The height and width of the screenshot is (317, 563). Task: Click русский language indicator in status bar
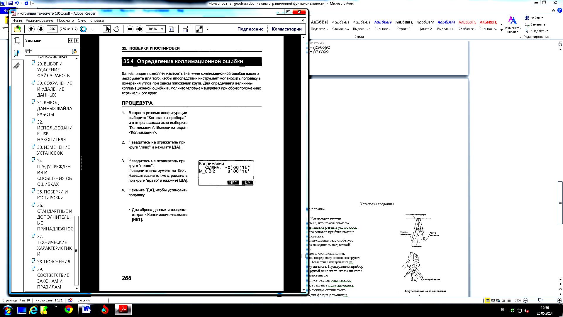click(x=84, y=300)
